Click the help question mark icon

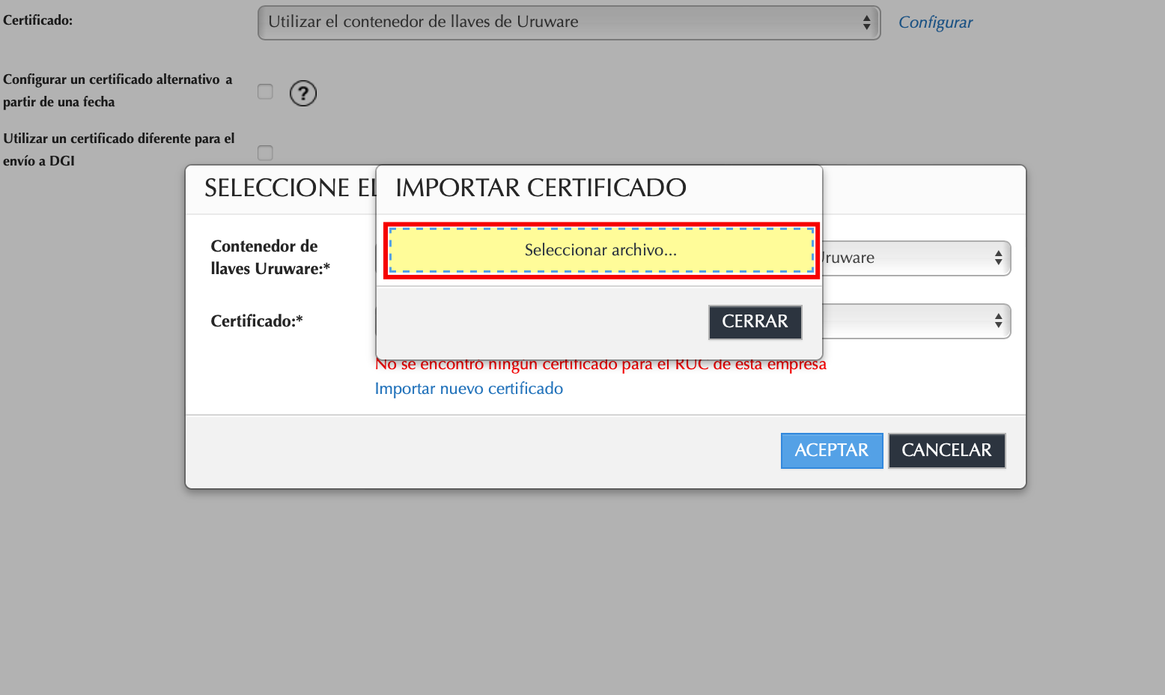point(302,93)
